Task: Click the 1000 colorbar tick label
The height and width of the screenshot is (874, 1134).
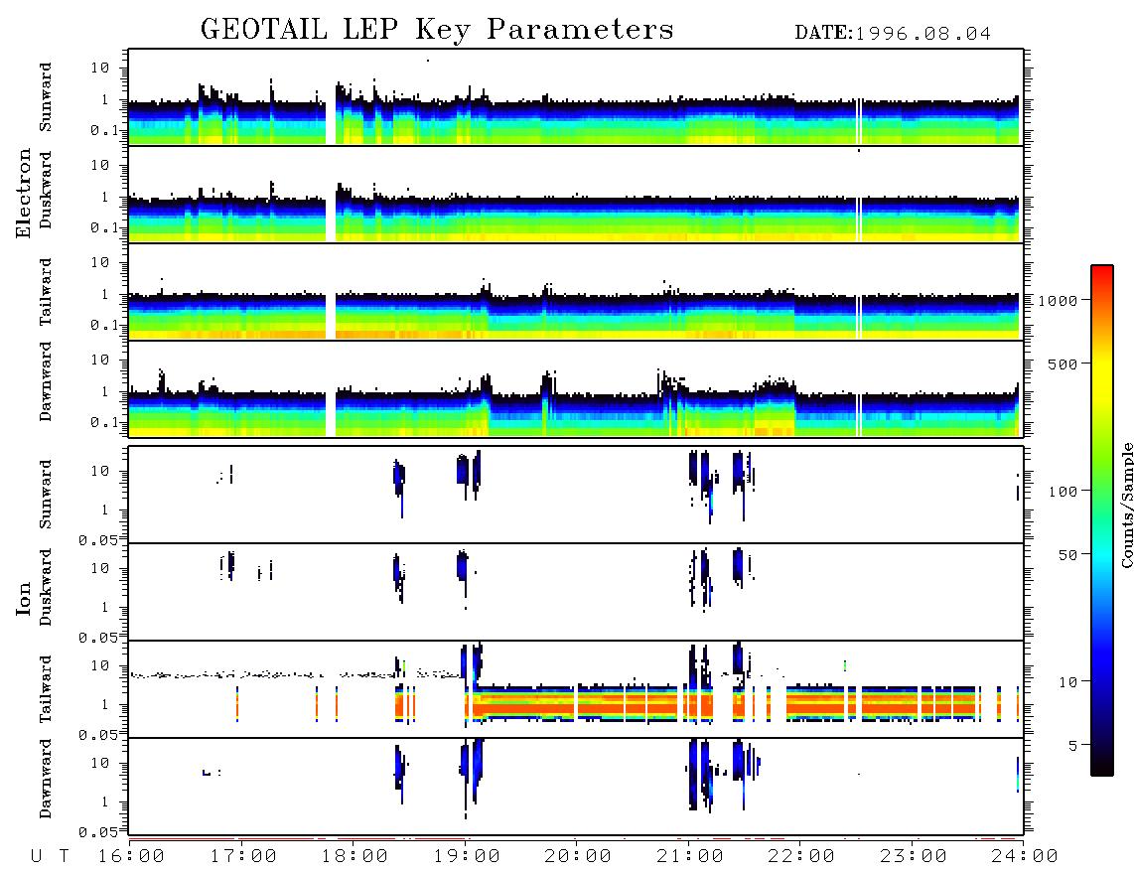Action: point(1059,300)
